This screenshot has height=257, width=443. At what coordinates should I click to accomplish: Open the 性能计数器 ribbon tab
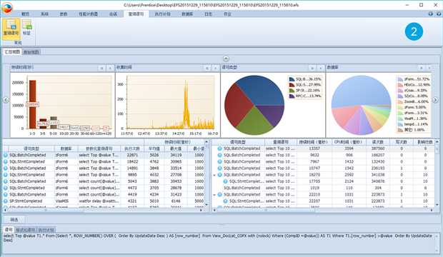pyautogui.click(x=88, y=14)
